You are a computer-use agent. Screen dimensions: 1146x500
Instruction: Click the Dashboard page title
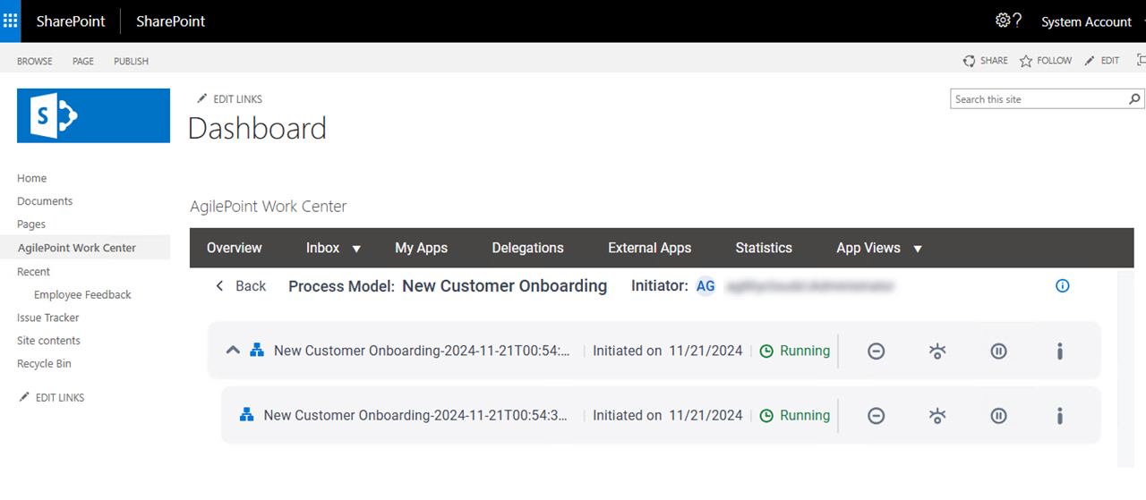(257, 129)
